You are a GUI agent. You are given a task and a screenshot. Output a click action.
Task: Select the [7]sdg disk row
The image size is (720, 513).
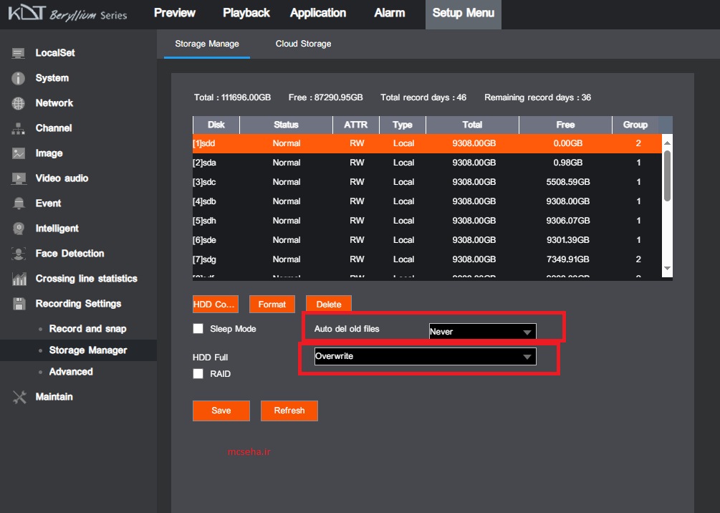427,259
